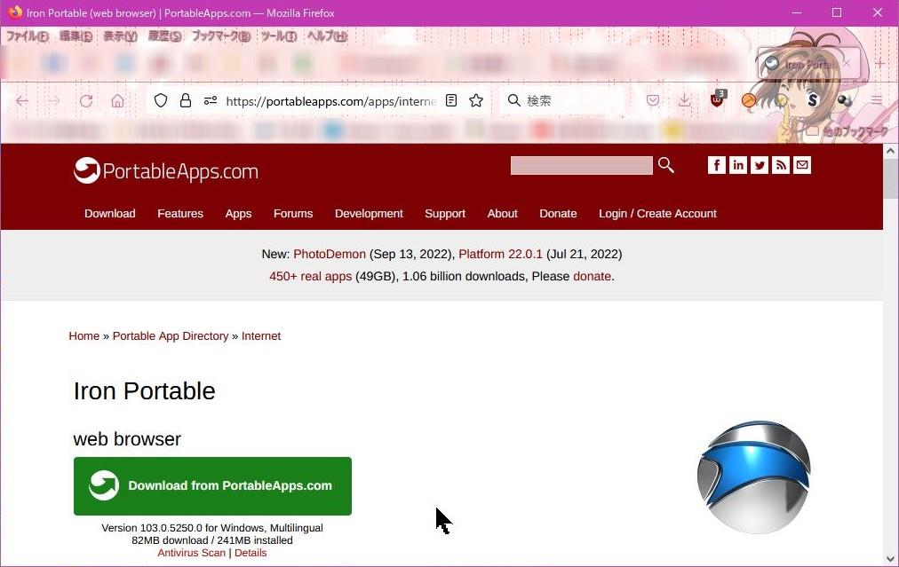The image size is (899, 567).
Task: Open the Firefox hamburger menu
Action: point(877,101)
